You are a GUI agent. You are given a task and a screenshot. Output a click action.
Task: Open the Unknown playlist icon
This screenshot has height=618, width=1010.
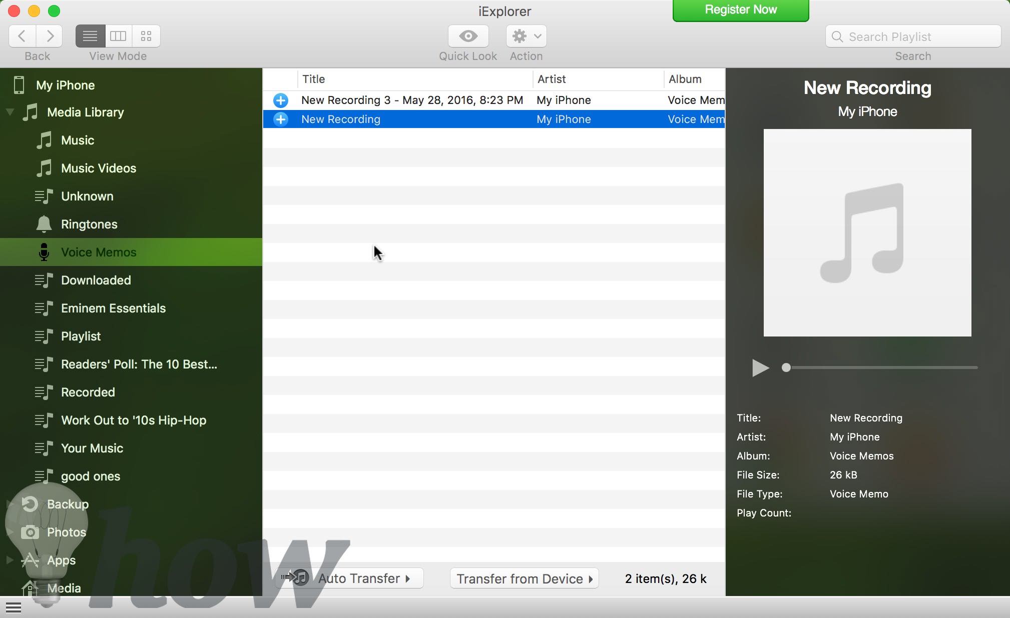coord(44,196)
